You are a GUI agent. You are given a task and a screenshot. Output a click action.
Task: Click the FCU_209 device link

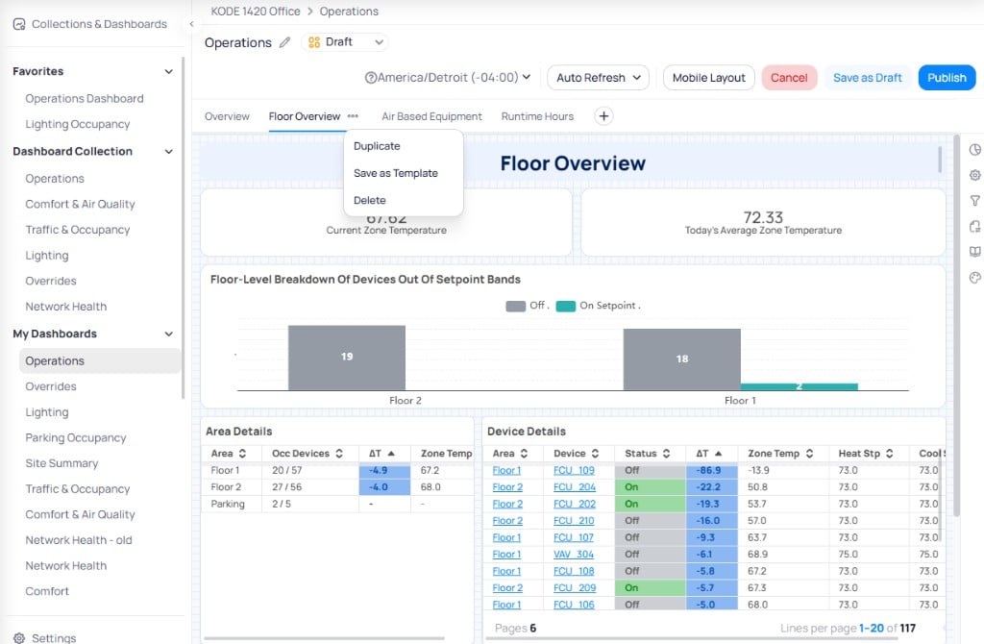pyautogui.click(x=575, y=588)
